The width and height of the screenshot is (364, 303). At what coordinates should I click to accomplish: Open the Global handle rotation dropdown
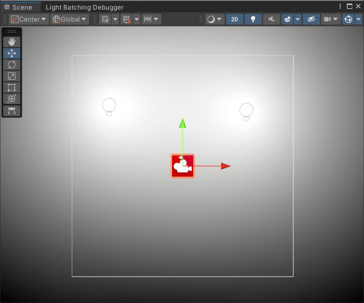click(x=70, y=19)
